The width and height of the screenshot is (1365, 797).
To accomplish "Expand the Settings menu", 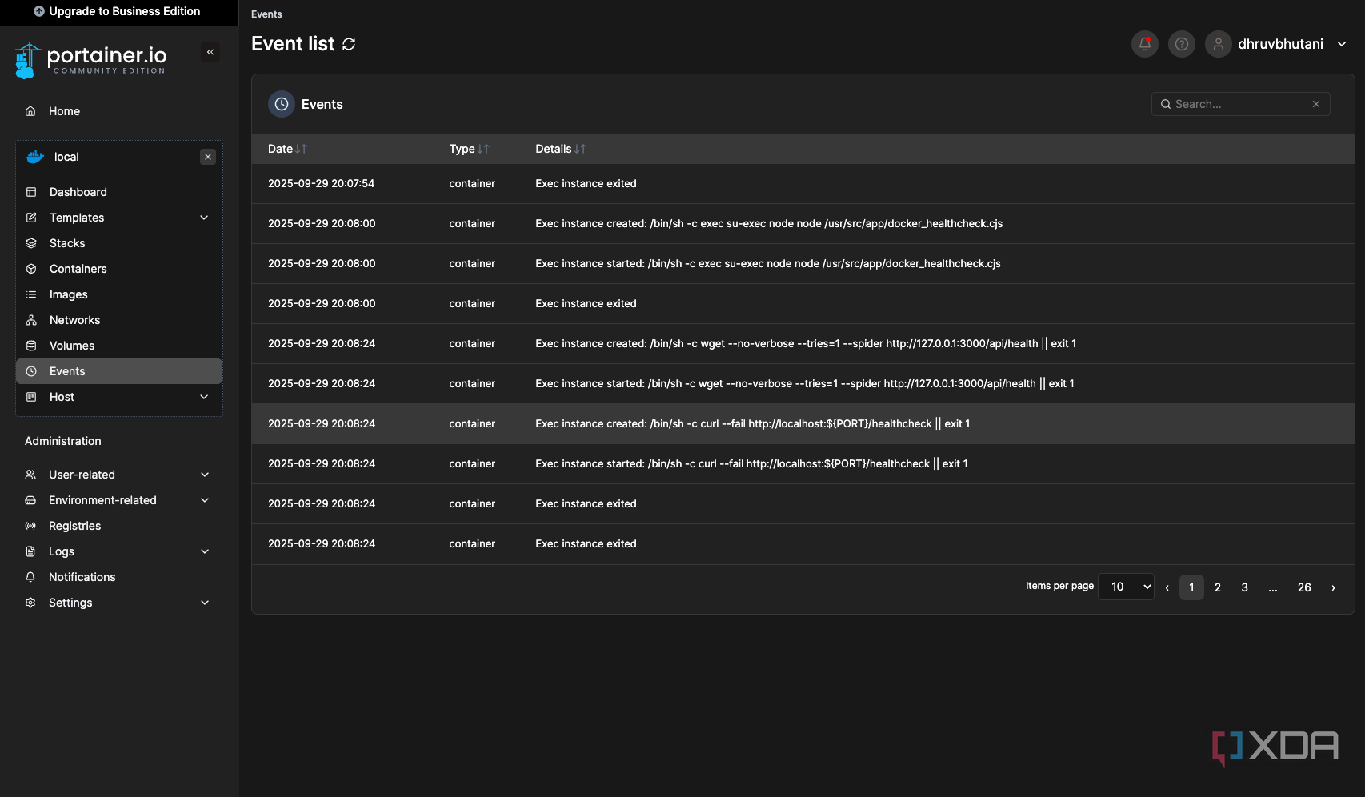I will pos(205,603).
